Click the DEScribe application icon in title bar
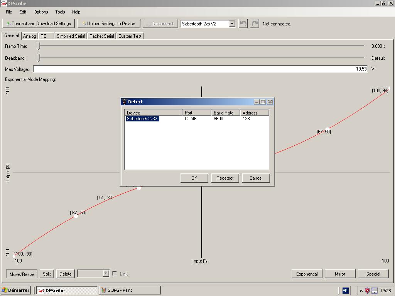 [x=3, y=3]
